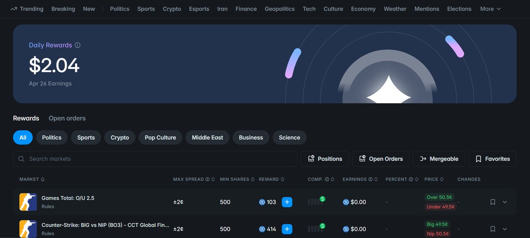Select the Science filter pill
Viewport: 530px width, 238px height.
coord(289,137)
